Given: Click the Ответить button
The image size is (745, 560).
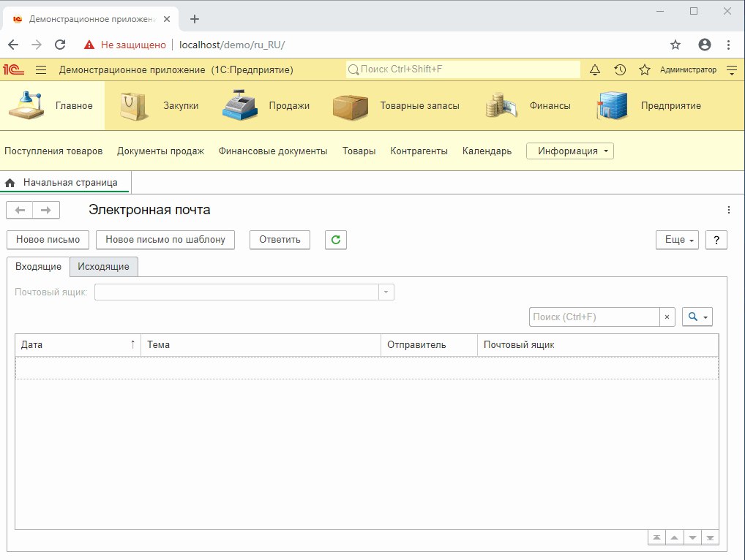Looking at the screenshot, I should [280, 240].
